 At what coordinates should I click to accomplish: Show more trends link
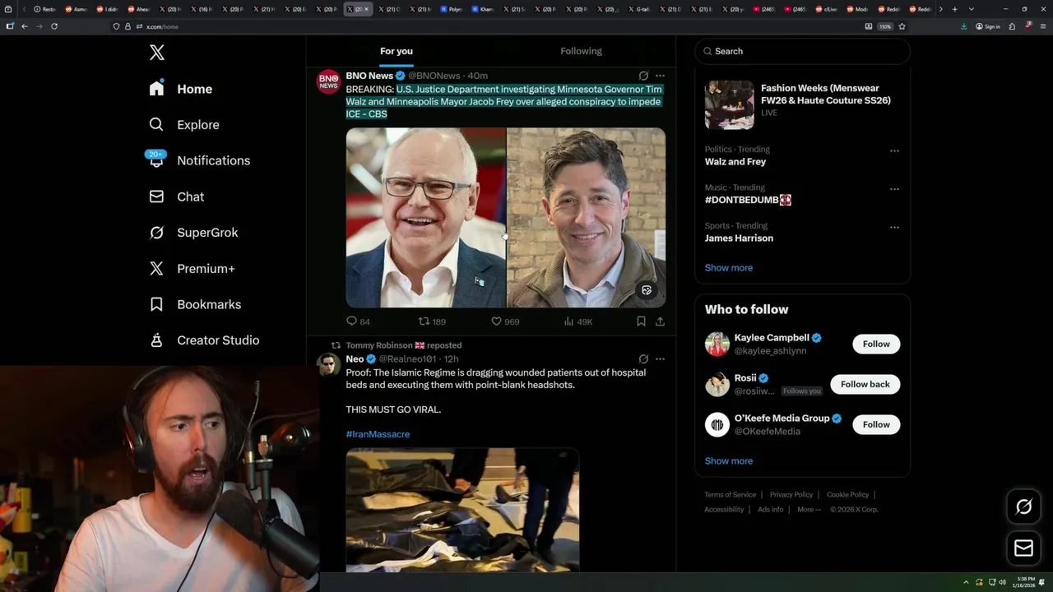[728, 268]
